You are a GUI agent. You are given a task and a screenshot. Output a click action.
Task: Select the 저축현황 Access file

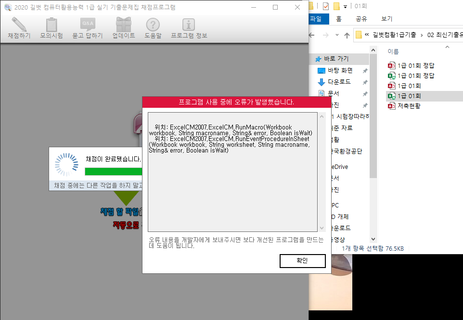coord(409,106)
